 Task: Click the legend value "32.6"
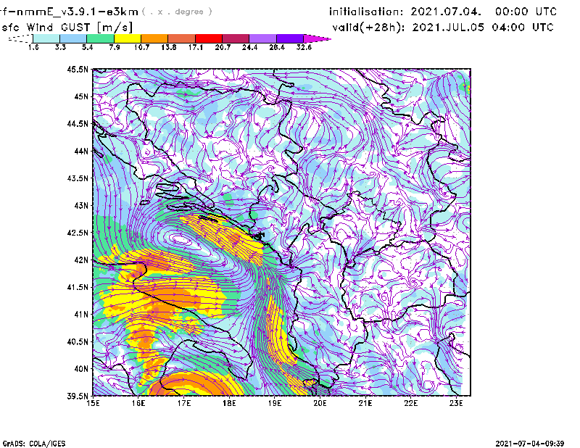[x=304, y=47]
